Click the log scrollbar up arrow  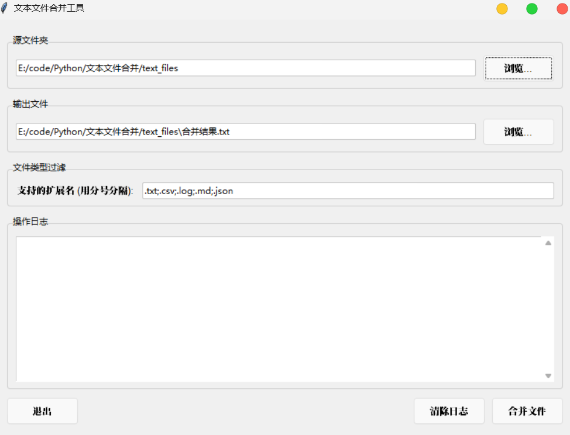[x=548, y=243]
